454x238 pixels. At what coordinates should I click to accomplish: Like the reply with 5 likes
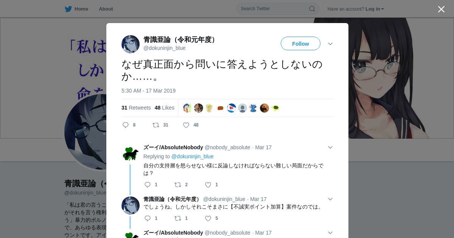tap(208, 218)
